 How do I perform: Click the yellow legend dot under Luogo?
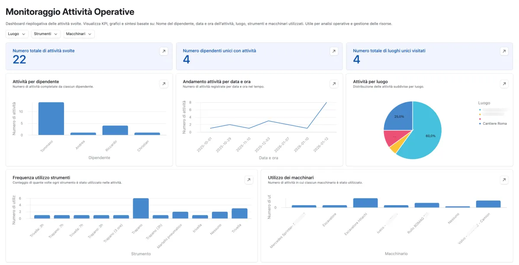[x=480, y=114]
